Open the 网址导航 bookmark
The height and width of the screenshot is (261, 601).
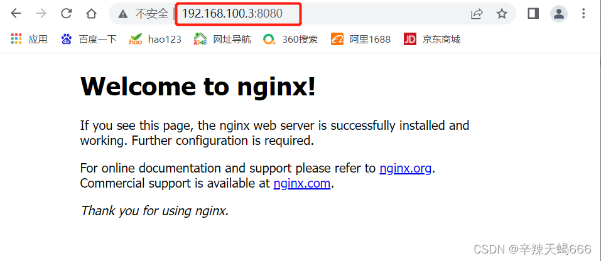222,39
